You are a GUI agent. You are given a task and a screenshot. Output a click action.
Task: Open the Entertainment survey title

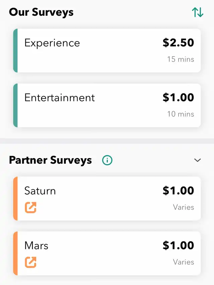point(60,98)
